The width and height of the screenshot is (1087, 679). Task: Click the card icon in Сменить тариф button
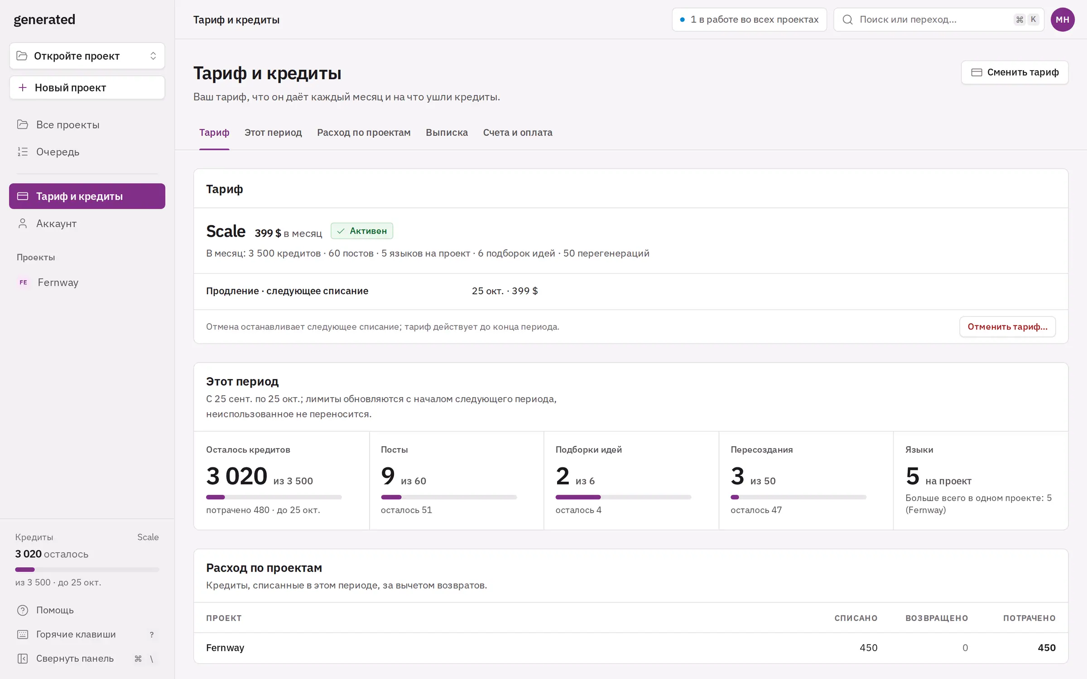tap(976, 72)
